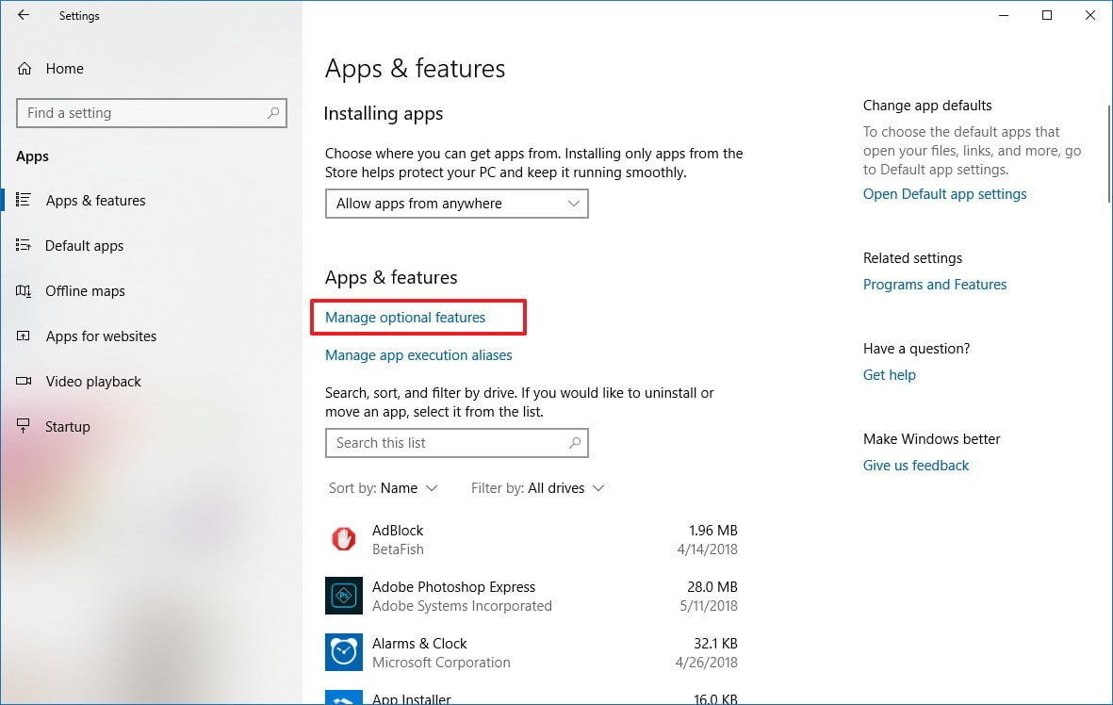
Task: Open Programs and Features link
Action: click(935, 285)
